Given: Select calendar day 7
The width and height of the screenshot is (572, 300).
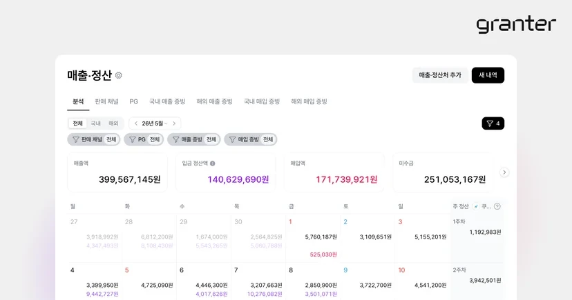Looking at the screenshot, I should coord(236,270).
